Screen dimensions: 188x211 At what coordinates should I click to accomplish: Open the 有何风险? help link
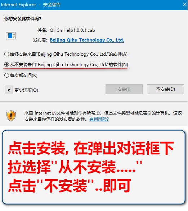click(x=99, y=119)
